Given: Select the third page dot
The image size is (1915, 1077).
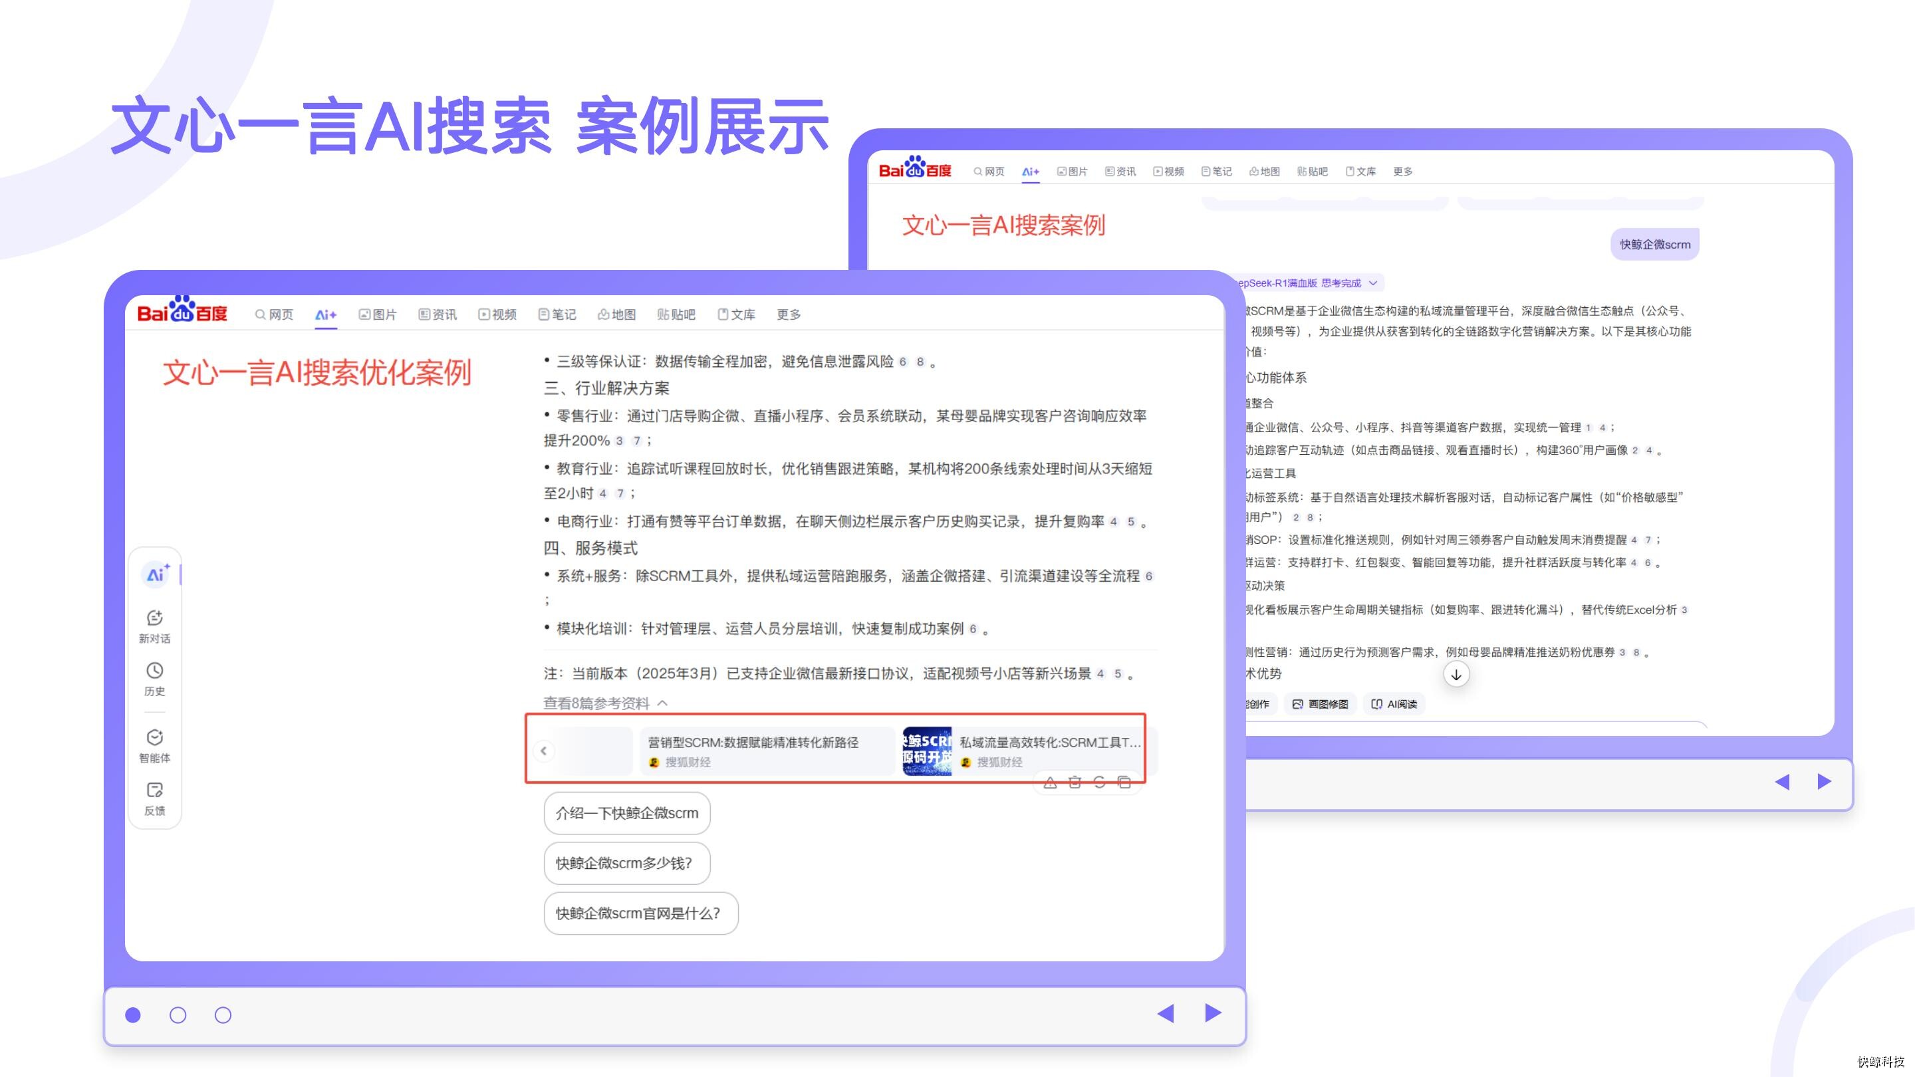Looking at the screenshot, I should 223,1015.
